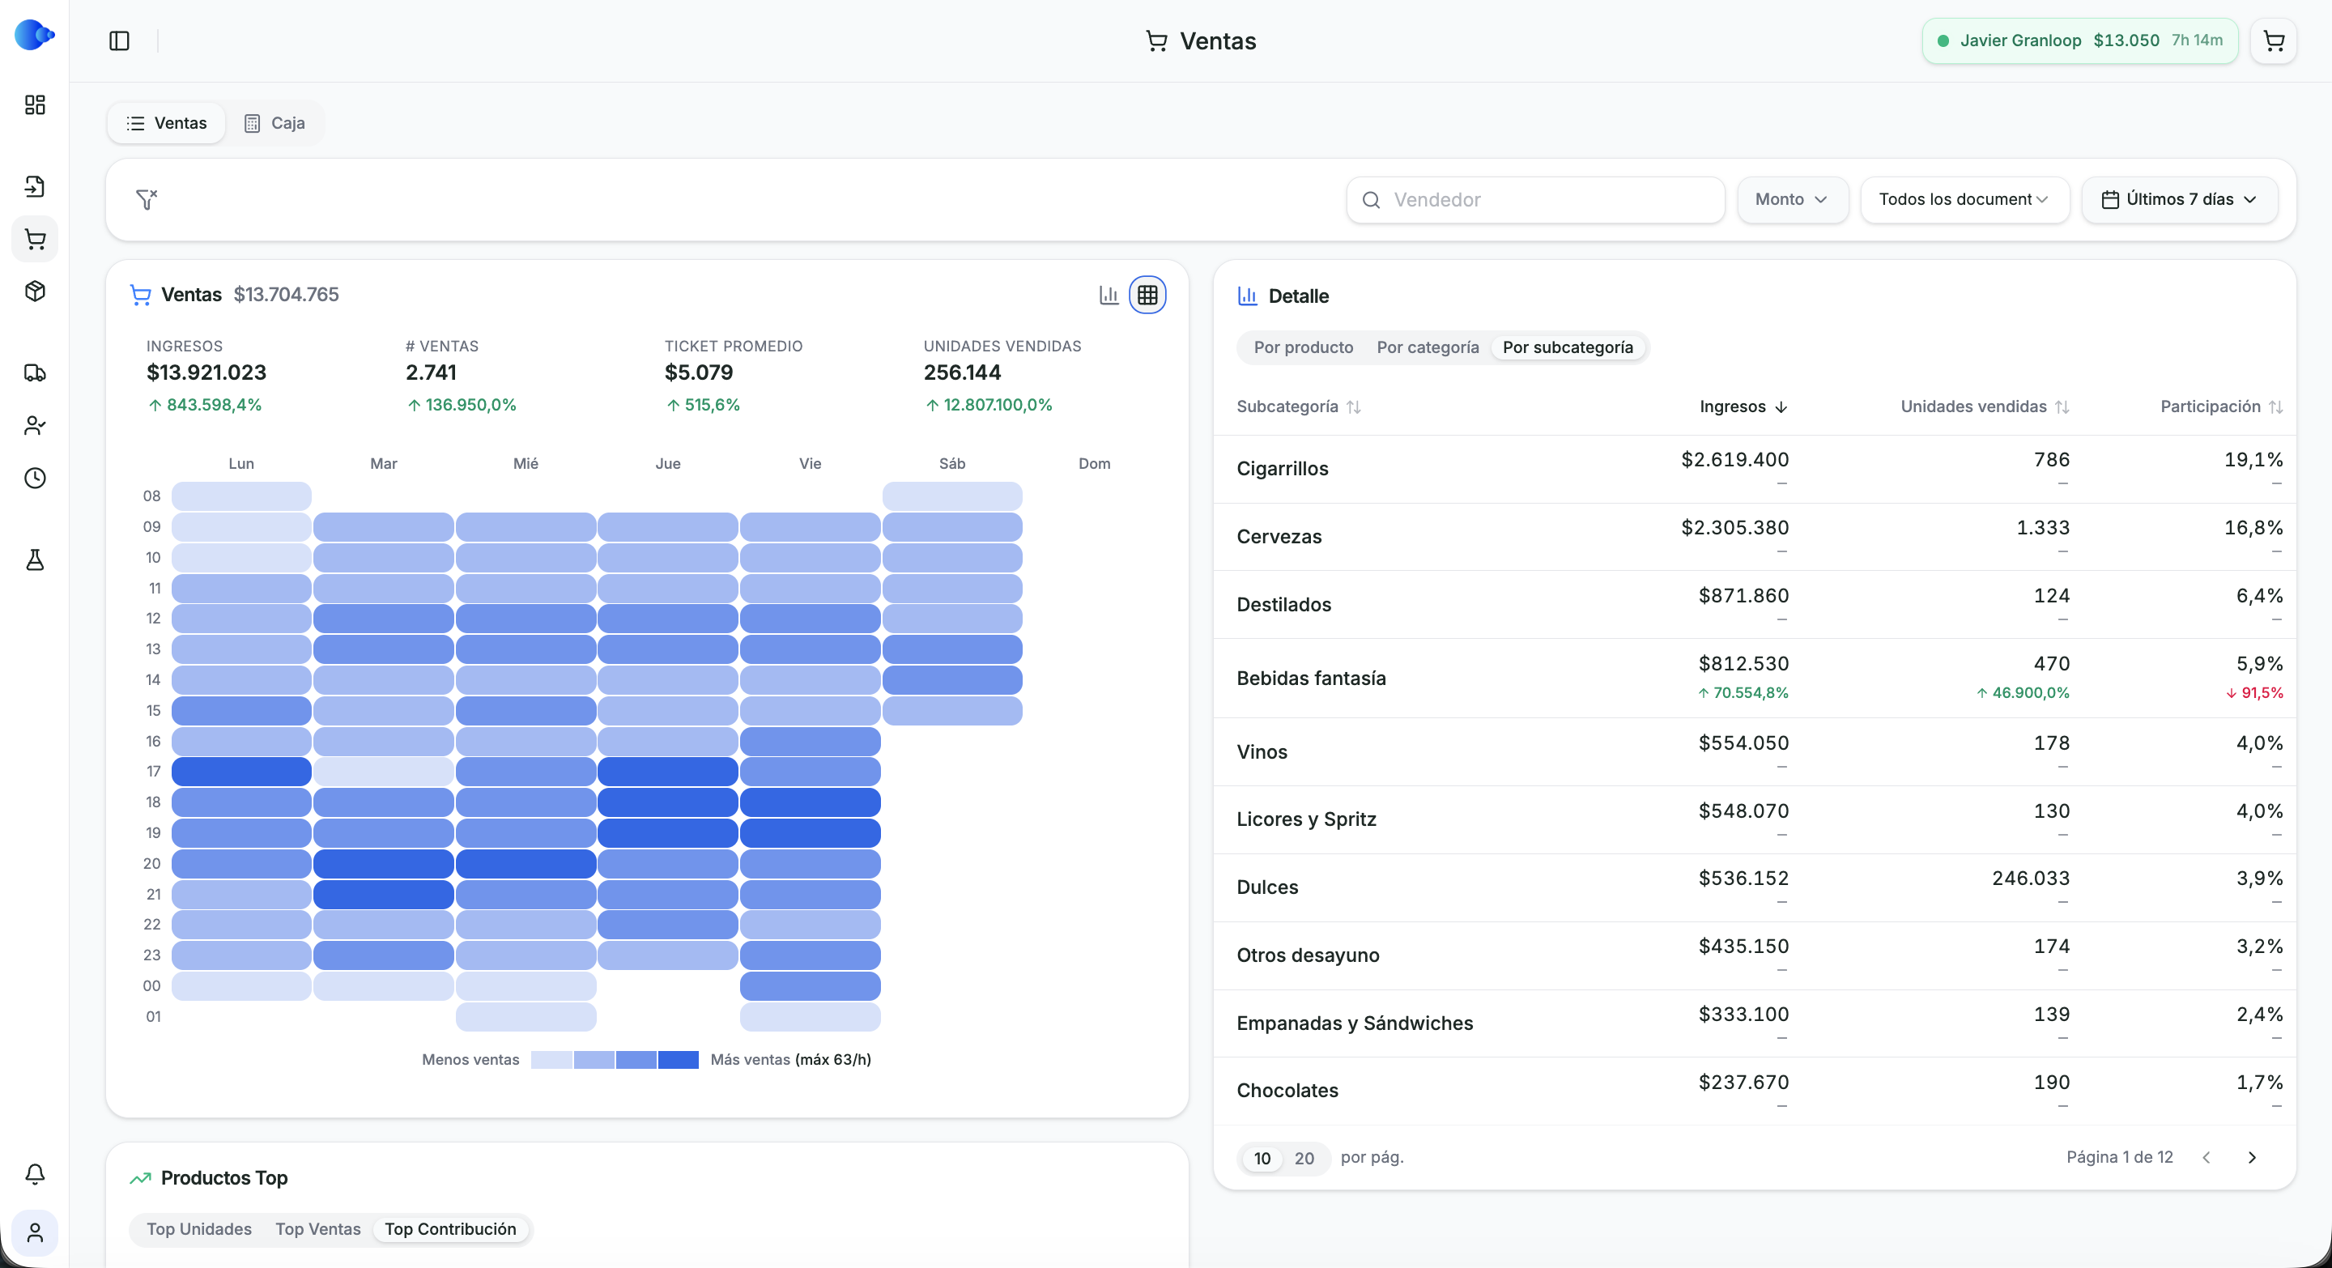Open the clock history icon in sidebar

tap(34, 478)
